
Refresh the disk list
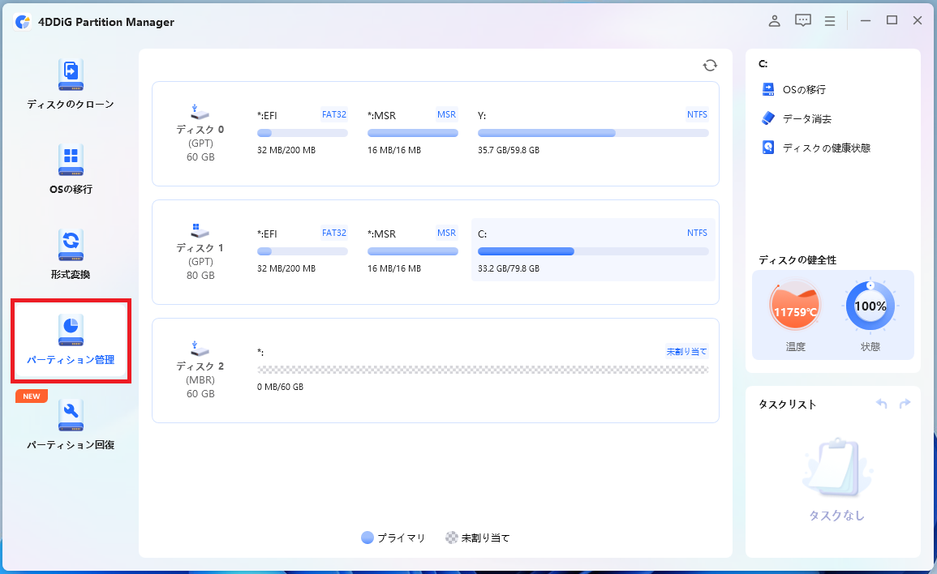point(710,65)
